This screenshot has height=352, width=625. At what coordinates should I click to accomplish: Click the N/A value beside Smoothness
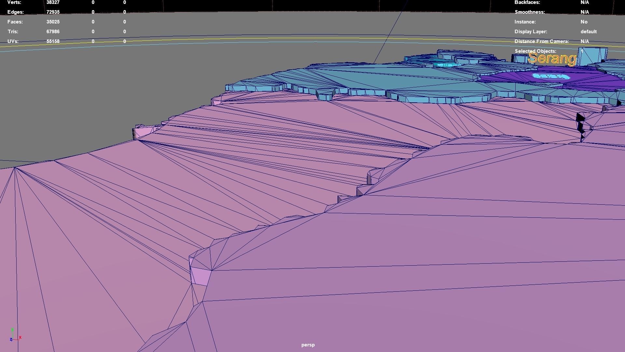click(585, 12)
